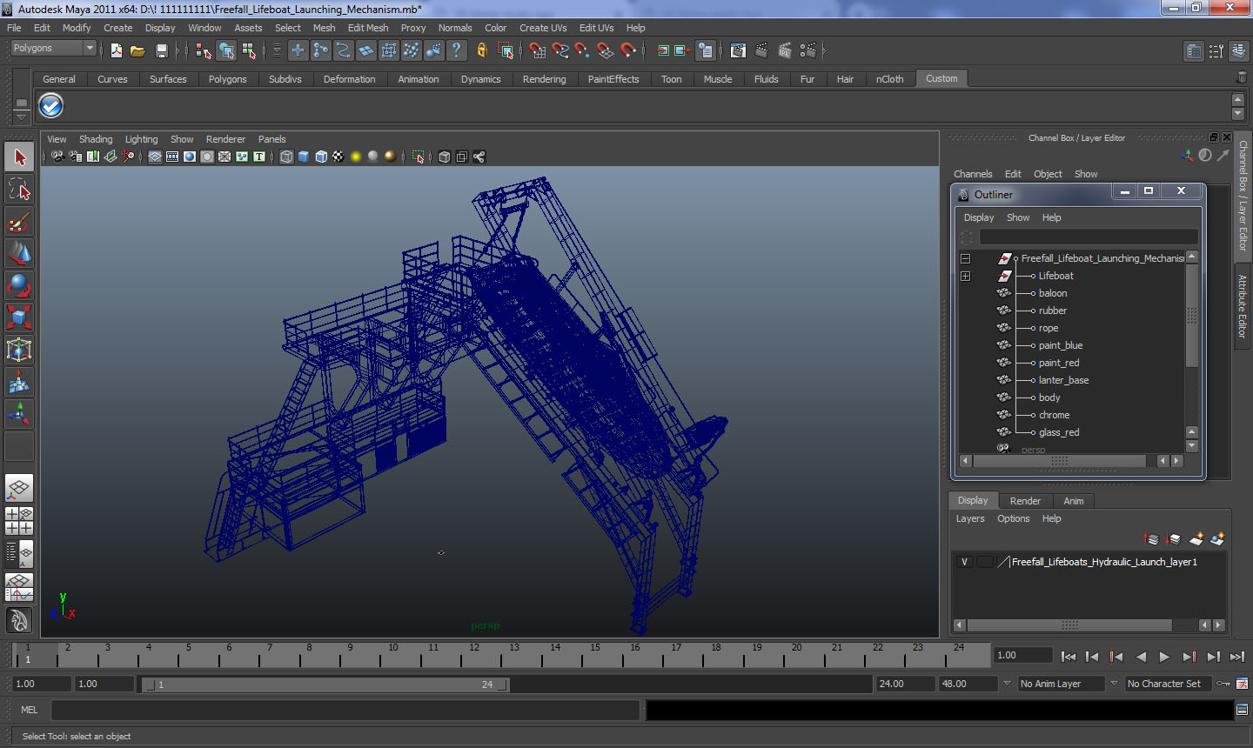Screen dimensions: 1253x748
Task: Click the Open Scene folder icon
Action: tap(137, 51)
